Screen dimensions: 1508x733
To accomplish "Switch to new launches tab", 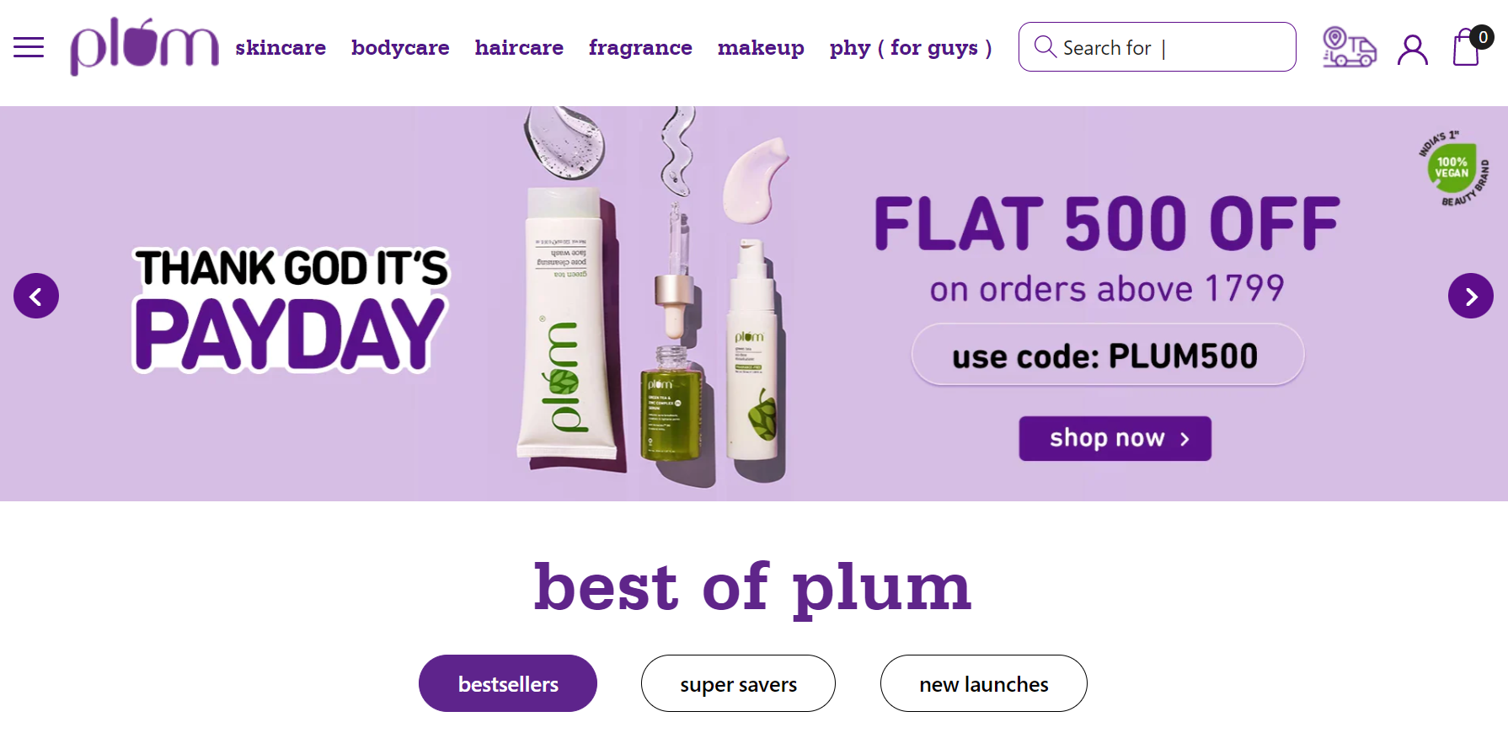I will point(984,683).
